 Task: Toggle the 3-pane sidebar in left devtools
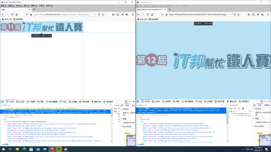click(x=122, y=105)
